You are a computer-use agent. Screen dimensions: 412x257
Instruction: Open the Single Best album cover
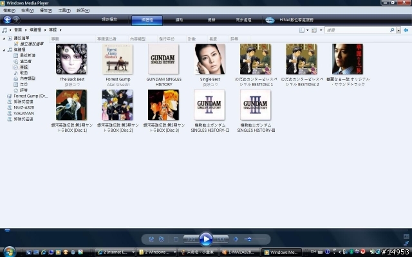210,59
